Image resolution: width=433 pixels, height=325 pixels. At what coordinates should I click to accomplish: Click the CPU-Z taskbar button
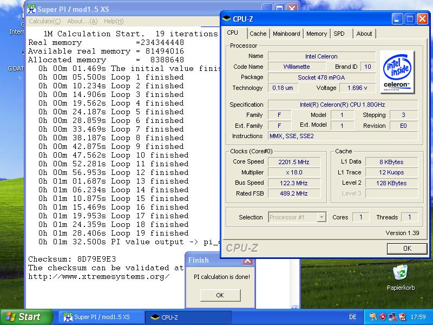coord(188,317)
